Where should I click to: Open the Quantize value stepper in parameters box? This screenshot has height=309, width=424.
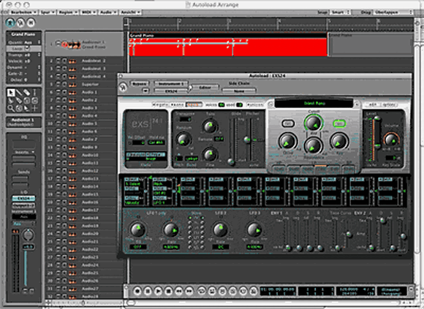pyautogui.click(x=39, y=42)
